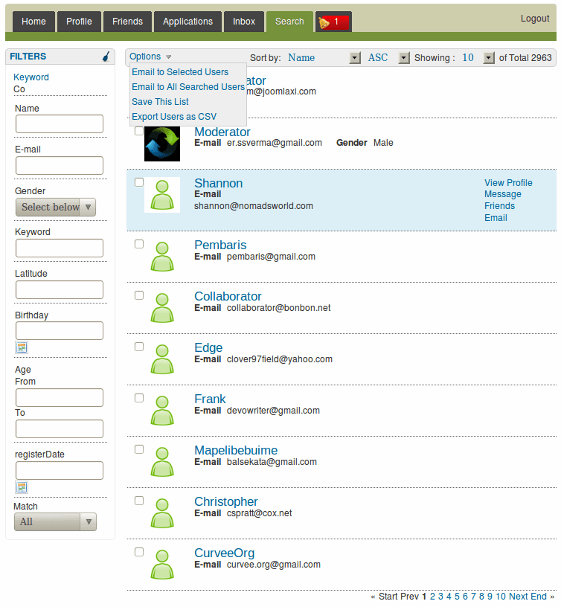Select the Search tab
The height and width of the screenshot is (607, 561).
pyautogui.click(x=289, y=22)
